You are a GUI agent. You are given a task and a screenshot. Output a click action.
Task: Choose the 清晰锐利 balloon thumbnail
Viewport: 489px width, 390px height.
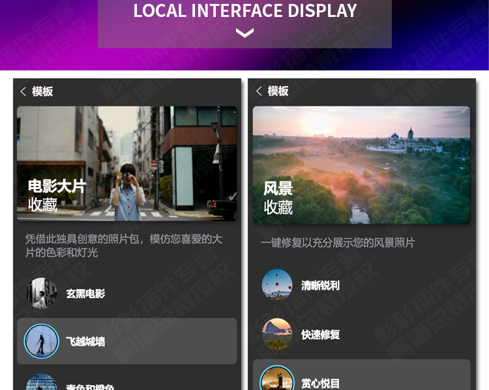[x=277, y=285]
